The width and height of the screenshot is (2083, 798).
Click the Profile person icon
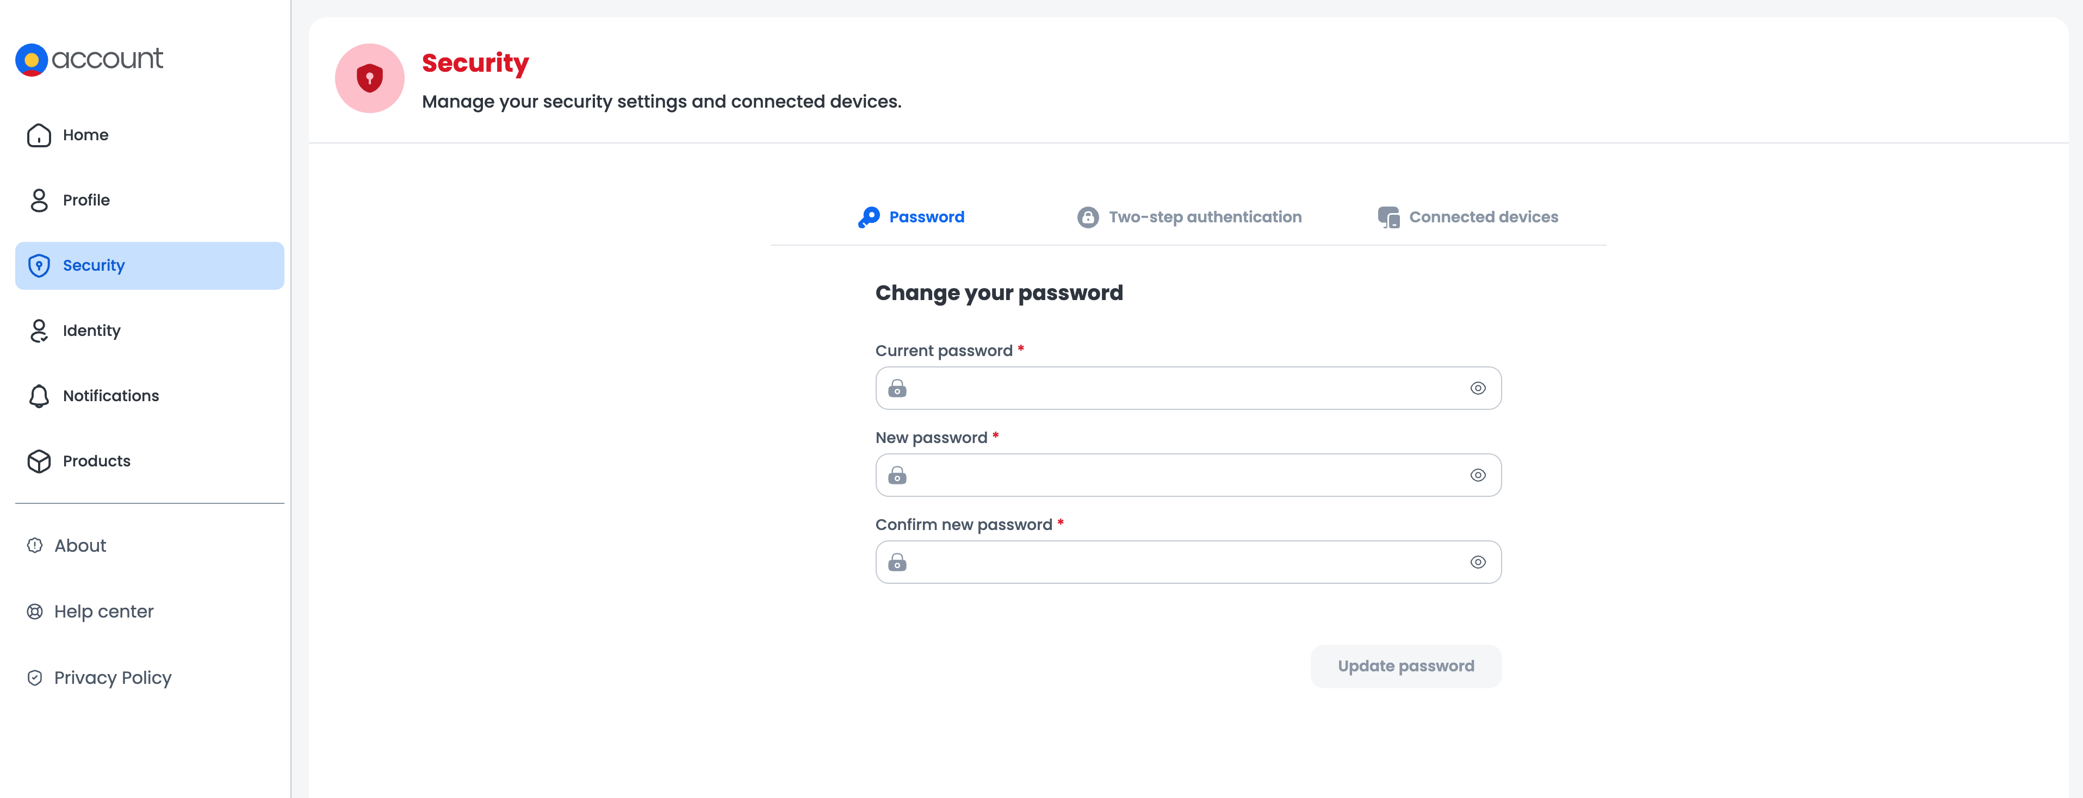coord(39,201)
